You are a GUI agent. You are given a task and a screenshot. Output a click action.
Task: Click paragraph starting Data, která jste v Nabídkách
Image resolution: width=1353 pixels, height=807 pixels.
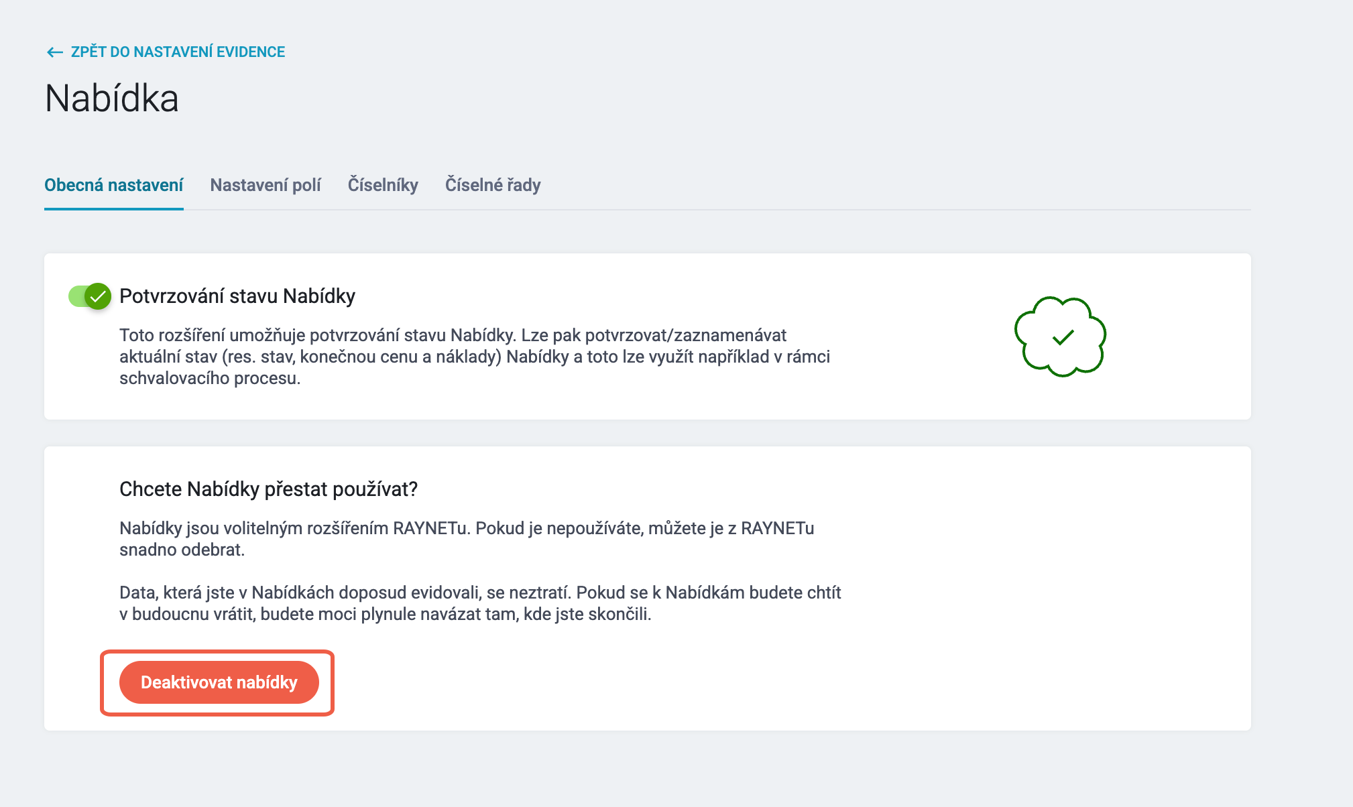pos(480,603)
